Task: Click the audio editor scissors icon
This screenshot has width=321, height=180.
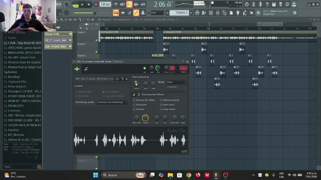Action: (x=254, y=4)
